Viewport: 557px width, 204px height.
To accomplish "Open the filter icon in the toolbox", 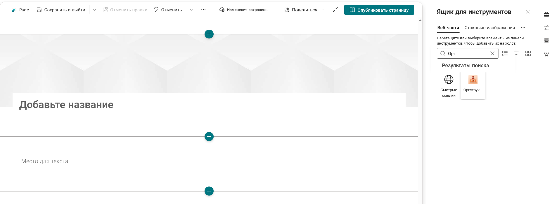I will tap(516, 54).
